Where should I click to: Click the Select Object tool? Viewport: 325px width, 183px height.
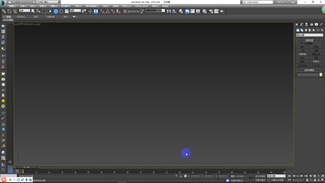click(x=33, y=11)
